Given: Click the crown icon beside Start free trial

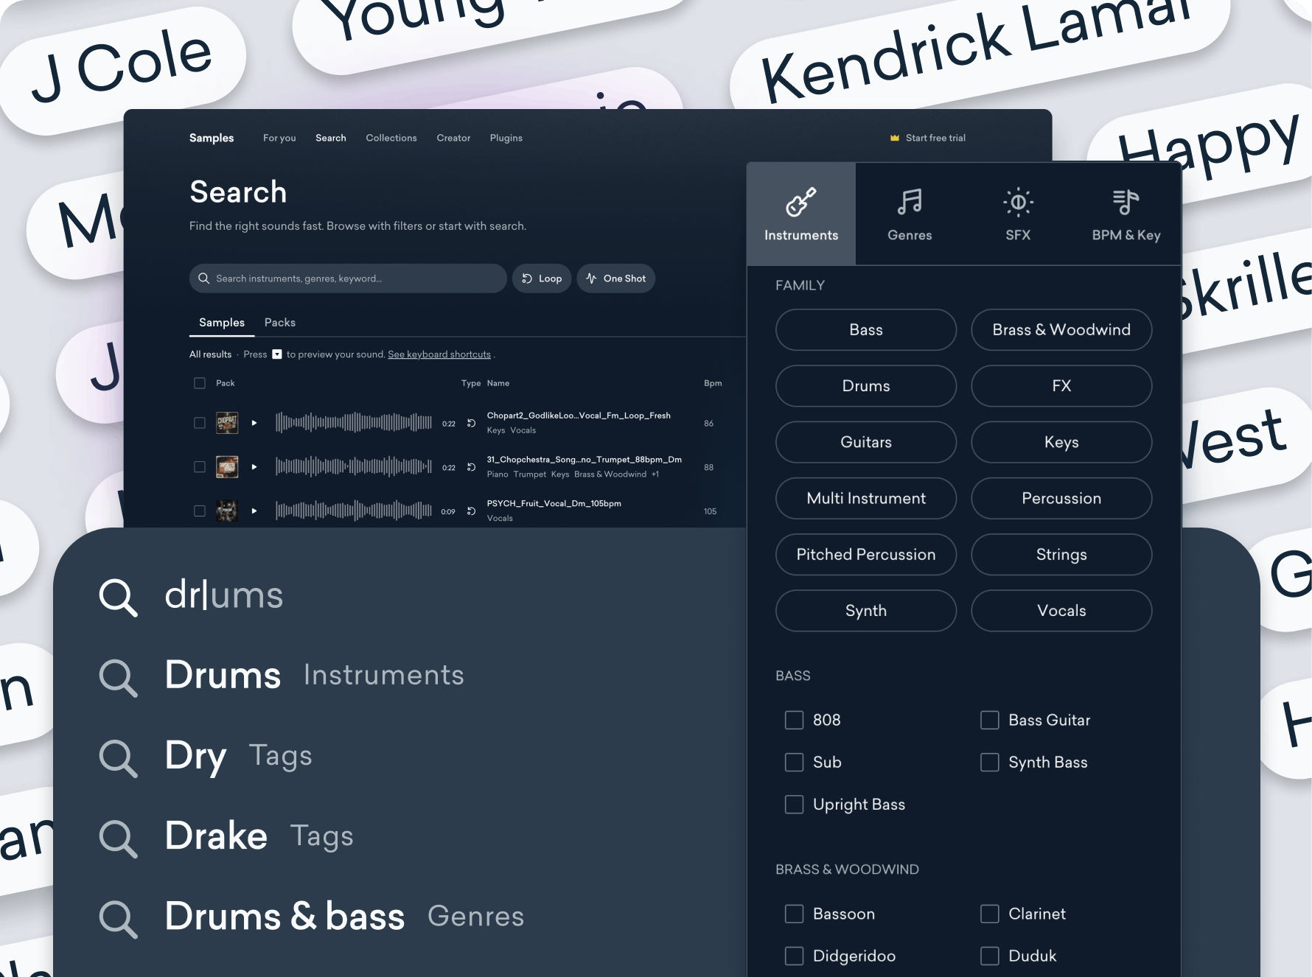Looking at the screenshot, I should [895, 138].
